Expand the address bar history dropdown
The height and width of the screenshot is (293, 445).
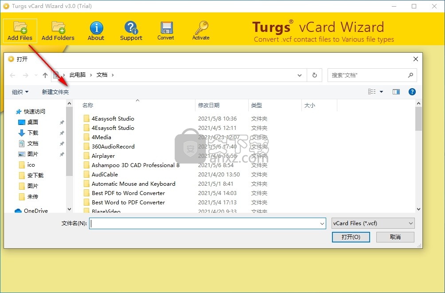[300, 75]
